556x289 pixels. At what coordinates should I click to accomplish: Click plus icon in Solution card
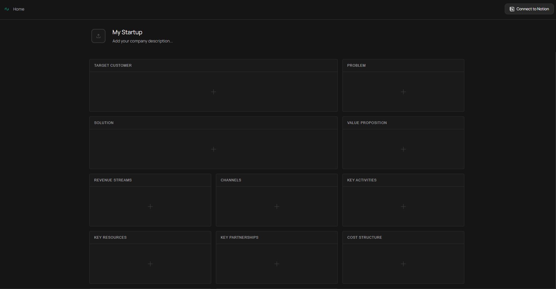214,149
